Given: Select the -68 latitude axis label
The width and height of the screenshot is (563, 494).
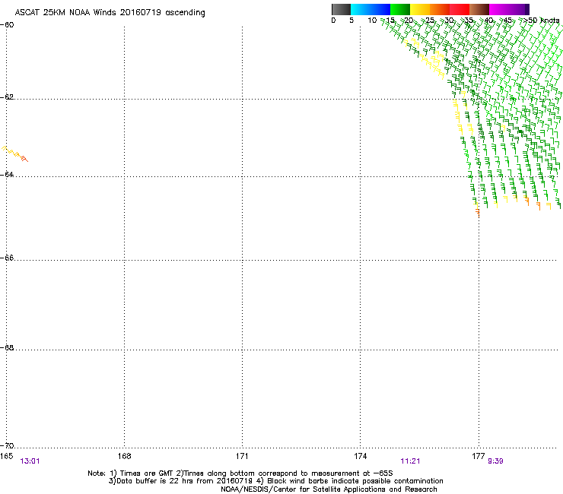Looking at the screenshot, I should (7, 347).
